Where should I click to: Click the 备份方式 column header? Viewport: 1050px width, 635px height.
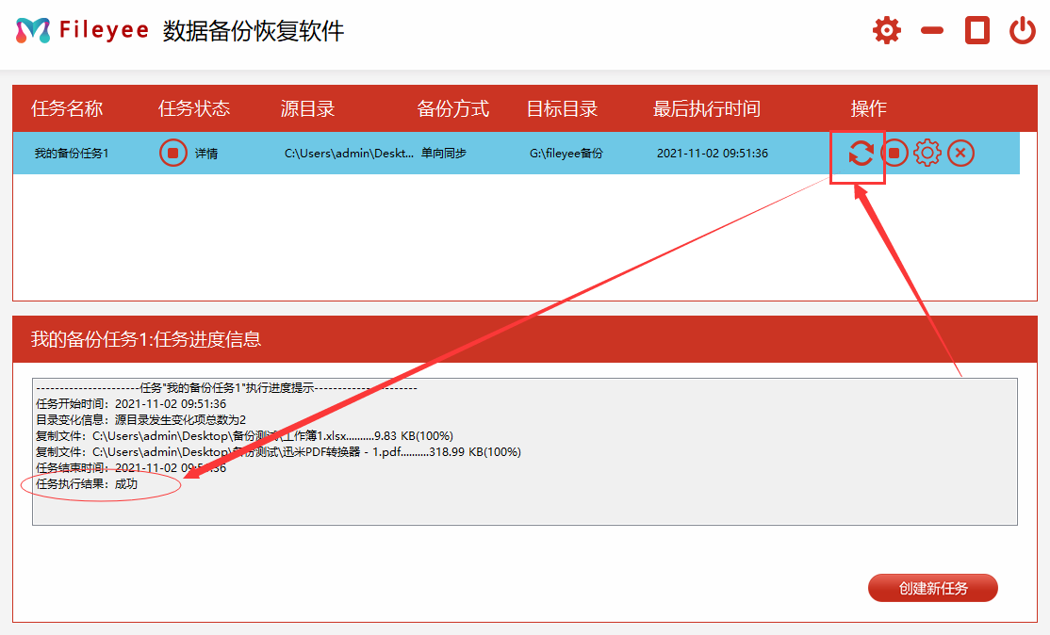(453, 108)
